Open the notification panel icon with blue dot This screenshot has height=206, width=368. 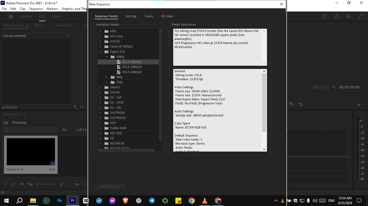[x=325, y=16]
